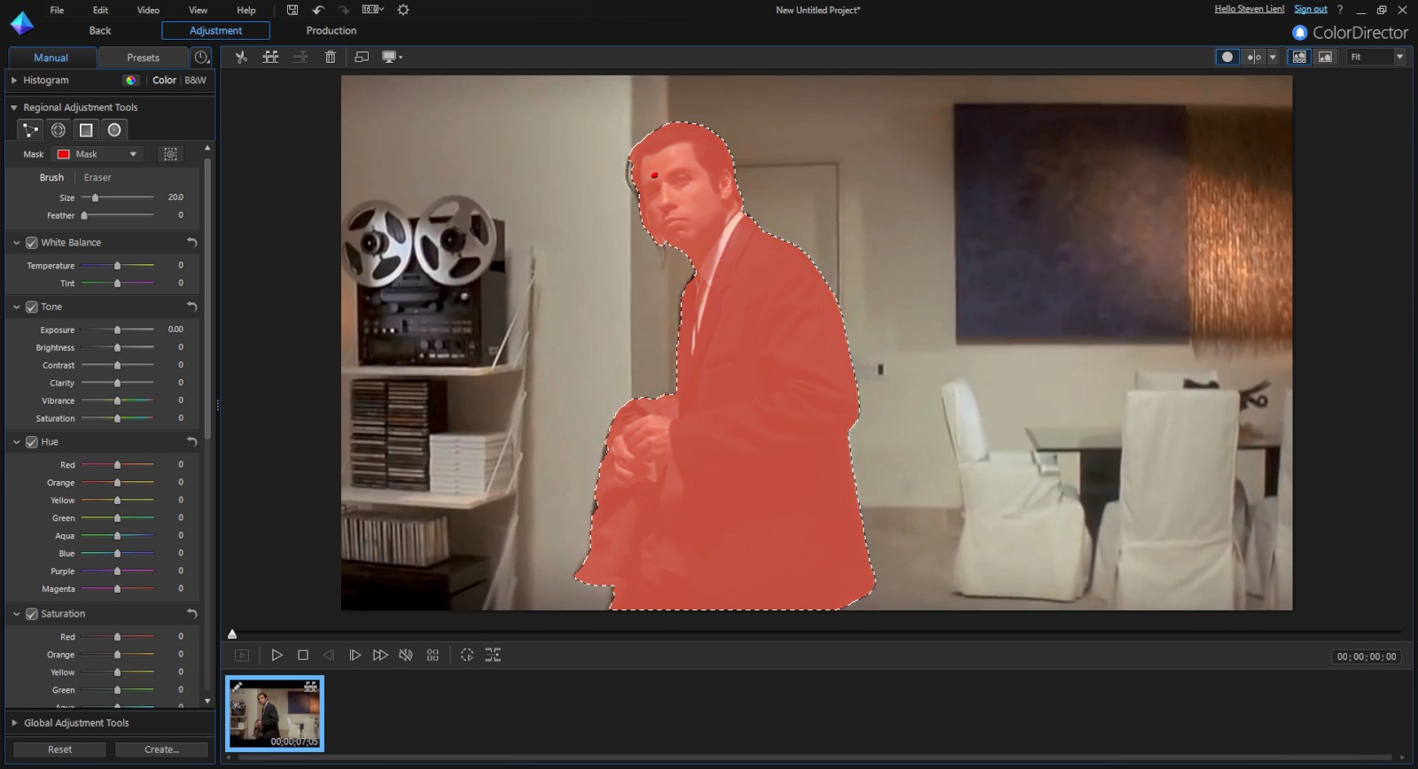The height and width of the screenshot is (769, 1418).
Task: Select the radial target selection tool
Action: click(58, 130)
